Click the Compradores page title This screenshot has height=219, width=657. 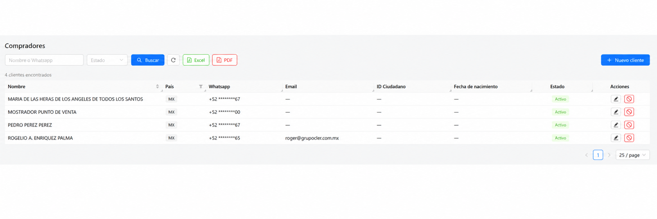(25, 46)
